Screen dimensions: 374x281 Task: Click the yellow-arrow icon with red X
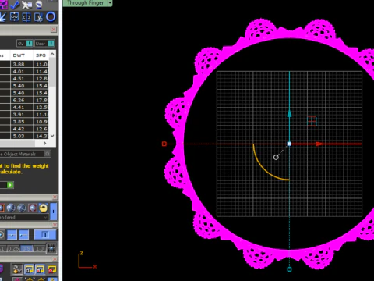tap(52, 269)
